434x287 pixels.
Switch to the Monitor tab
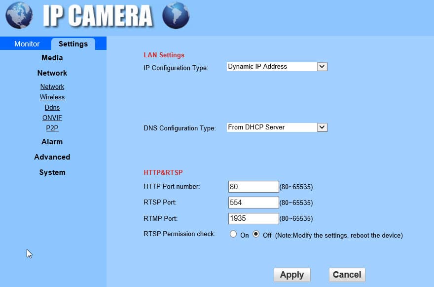pos(27,44)
